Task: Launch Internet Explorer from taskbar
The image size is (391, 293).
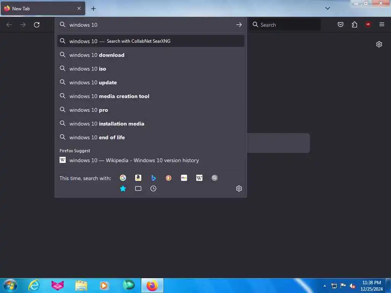Action: (x=34, y=285)
